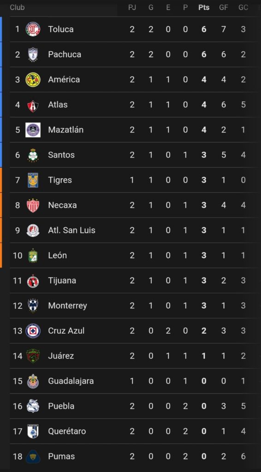Click the Necaxa red striped crest
Viewport: 261px width, 472px height.
point(33,205)
